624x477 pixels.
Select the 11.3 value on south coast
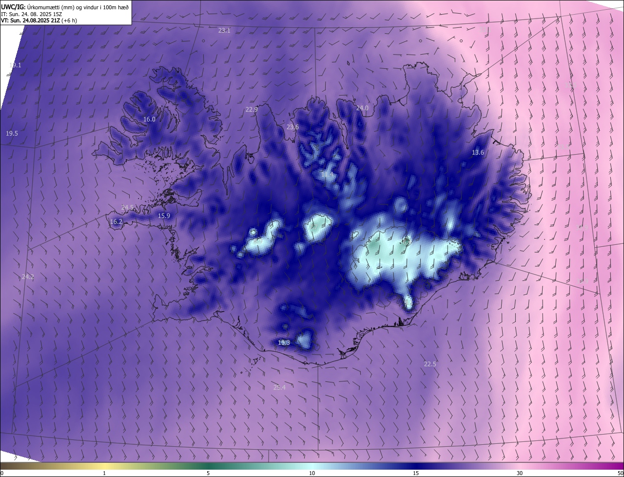click(284, 343)
